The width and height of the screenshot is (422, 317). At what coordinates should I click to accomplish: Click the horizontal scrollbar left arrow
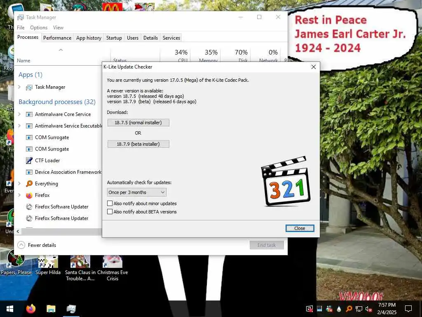tap(18, 231)
